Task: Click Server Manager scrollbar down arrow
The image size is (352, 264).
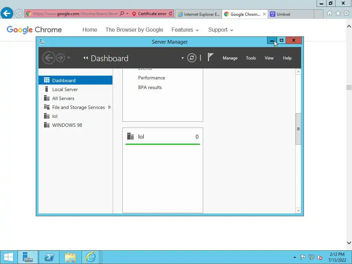Action: (x=298, y=210)
